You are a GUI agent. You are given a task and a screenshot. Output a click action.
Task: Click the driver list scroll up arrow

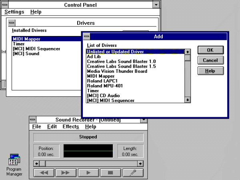(x=188, y=52)
